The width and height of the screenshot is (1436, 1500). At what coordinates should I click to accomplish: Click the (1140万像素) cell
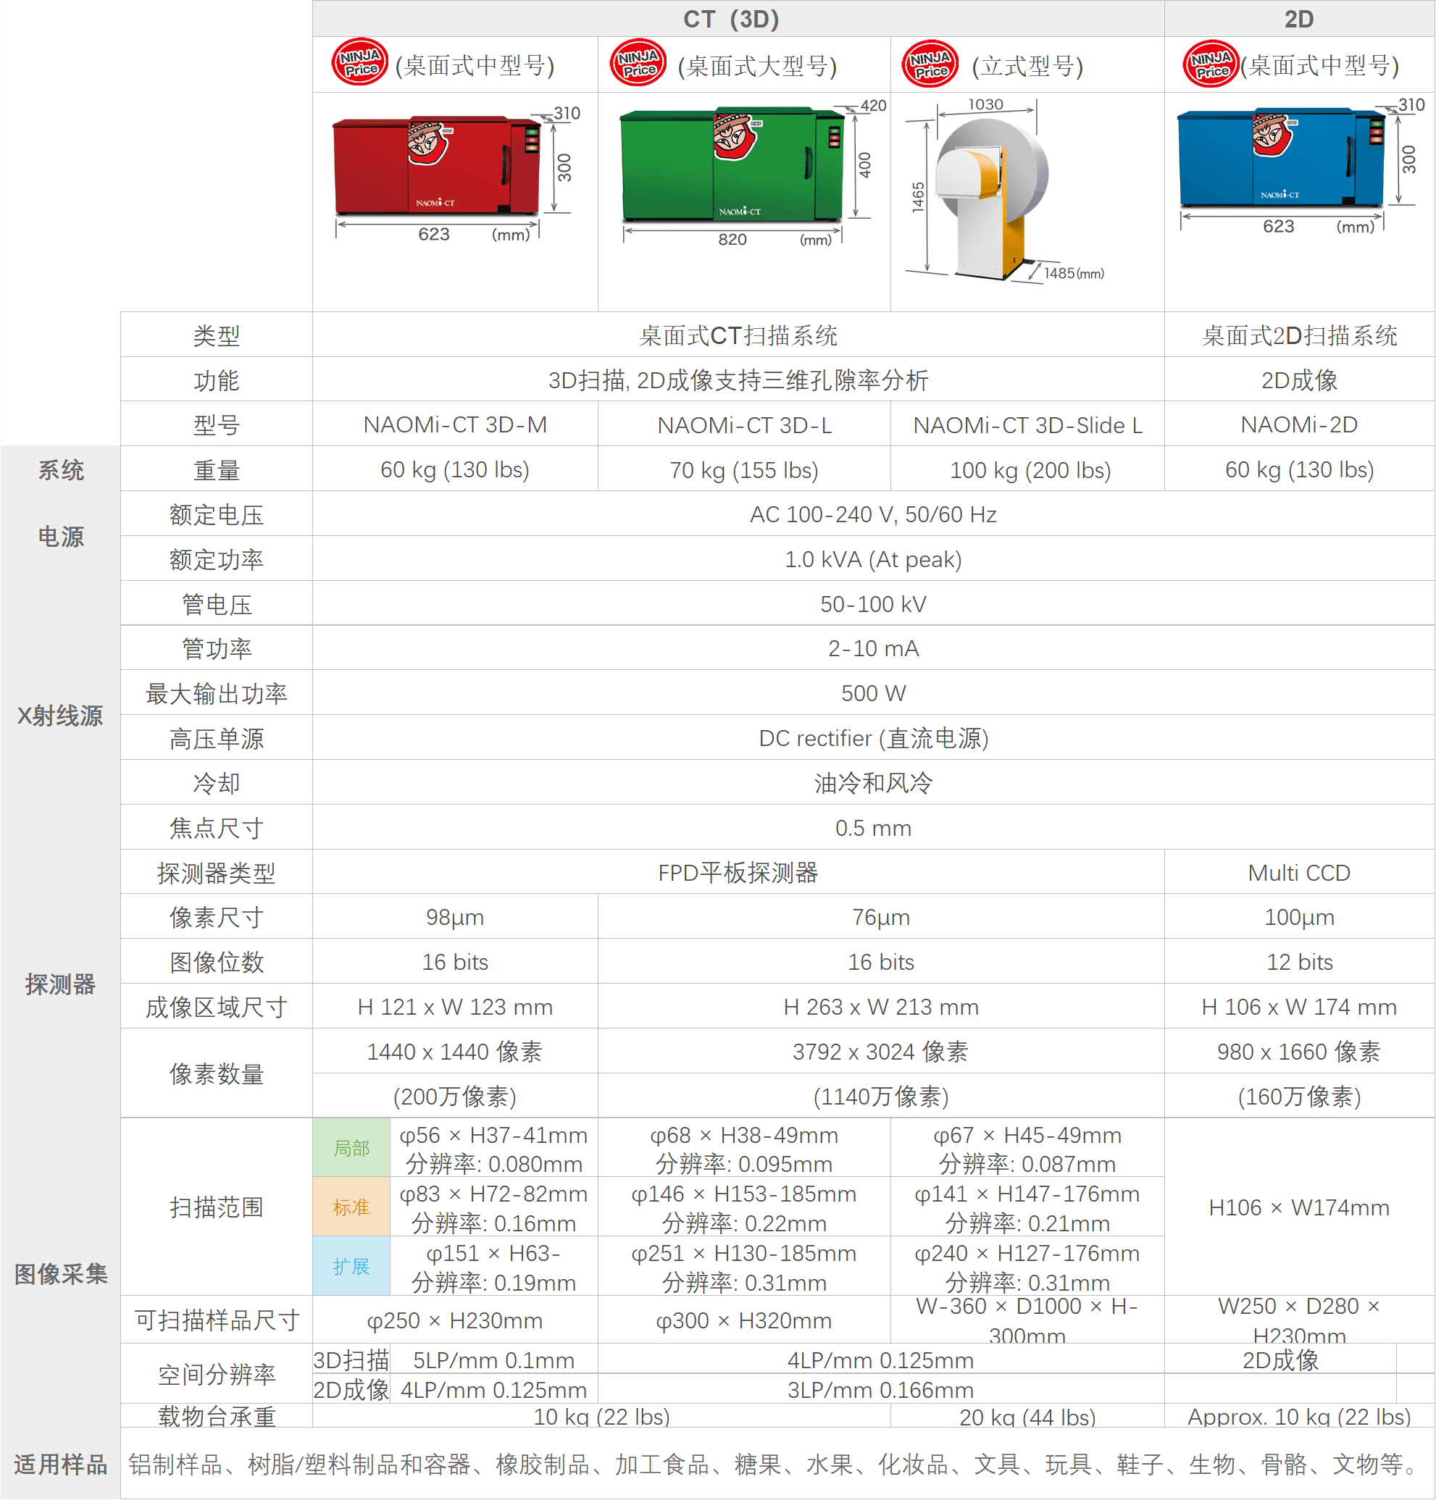pos(881,1097)
